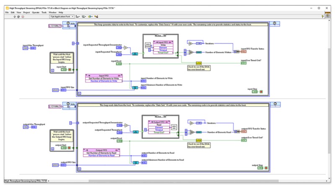
Task: Select the input.Start boolean terminal
Action: coord(64,70)
